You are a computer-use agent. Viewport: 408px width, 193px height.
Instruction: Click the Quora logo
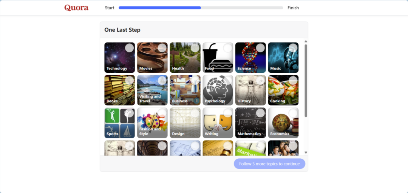click(x=76, y=8)
